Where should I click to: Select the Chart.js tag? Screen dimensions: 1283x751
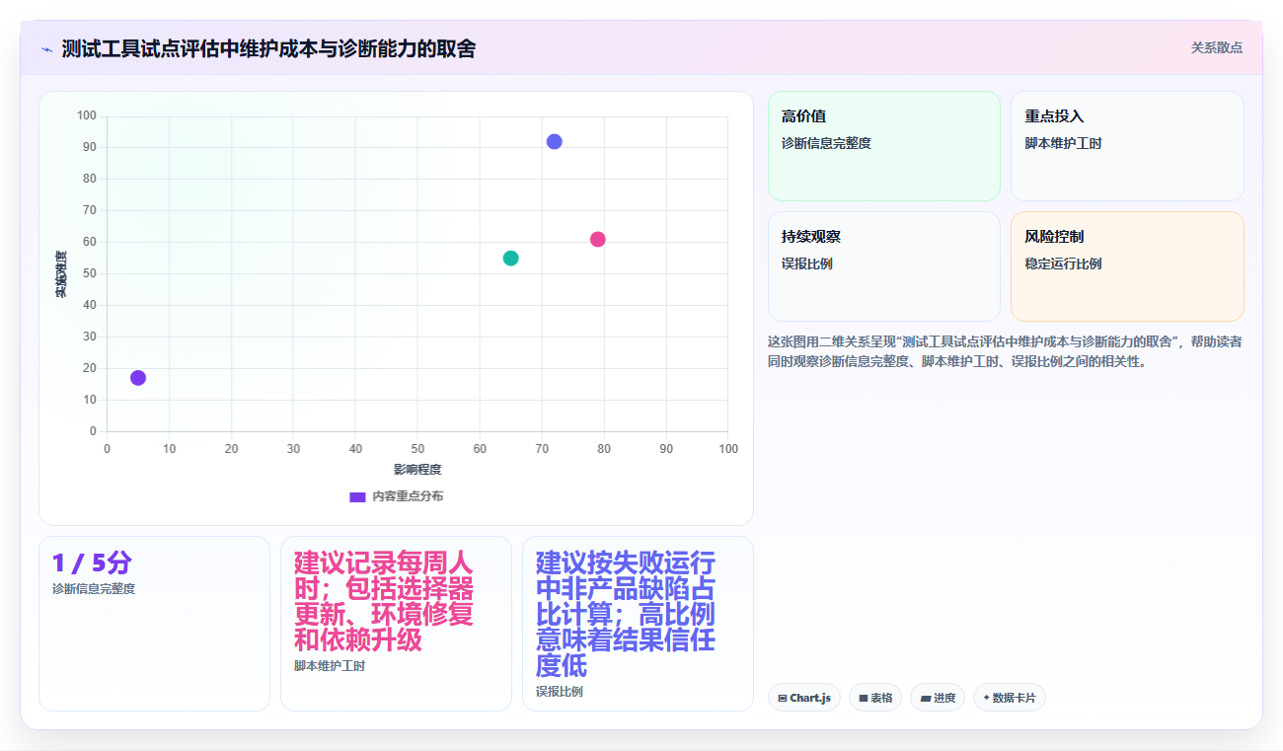point(804,698)
